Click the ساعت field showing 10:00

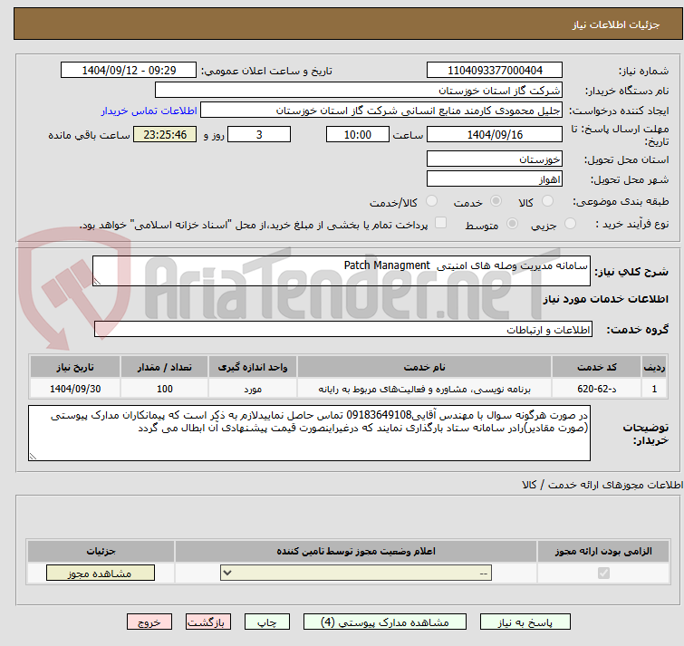[x=358, y=134]
